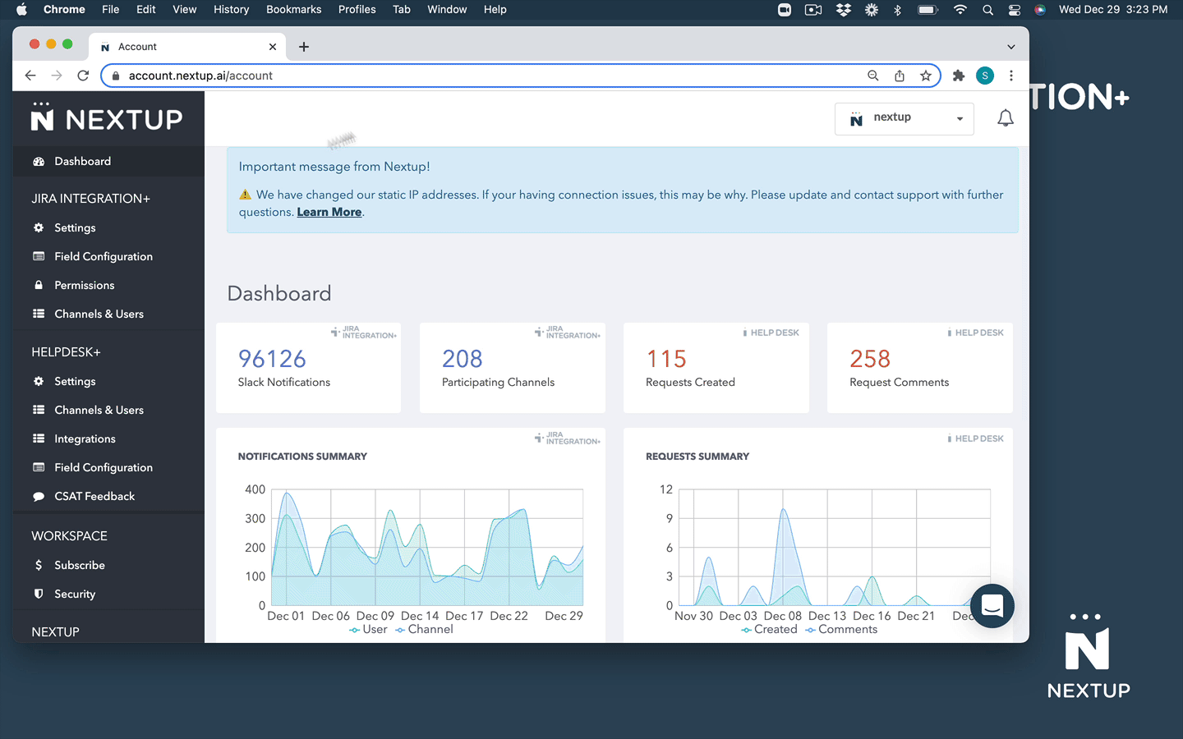The width and height of the screenshot is (1183, 739).
Task: Open the notifications bell
Action: (x=1006, y=118)
